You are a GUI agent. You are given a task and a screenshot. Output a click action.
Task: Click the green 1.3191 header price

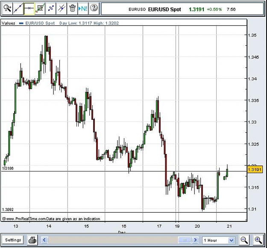pos(197,9)
